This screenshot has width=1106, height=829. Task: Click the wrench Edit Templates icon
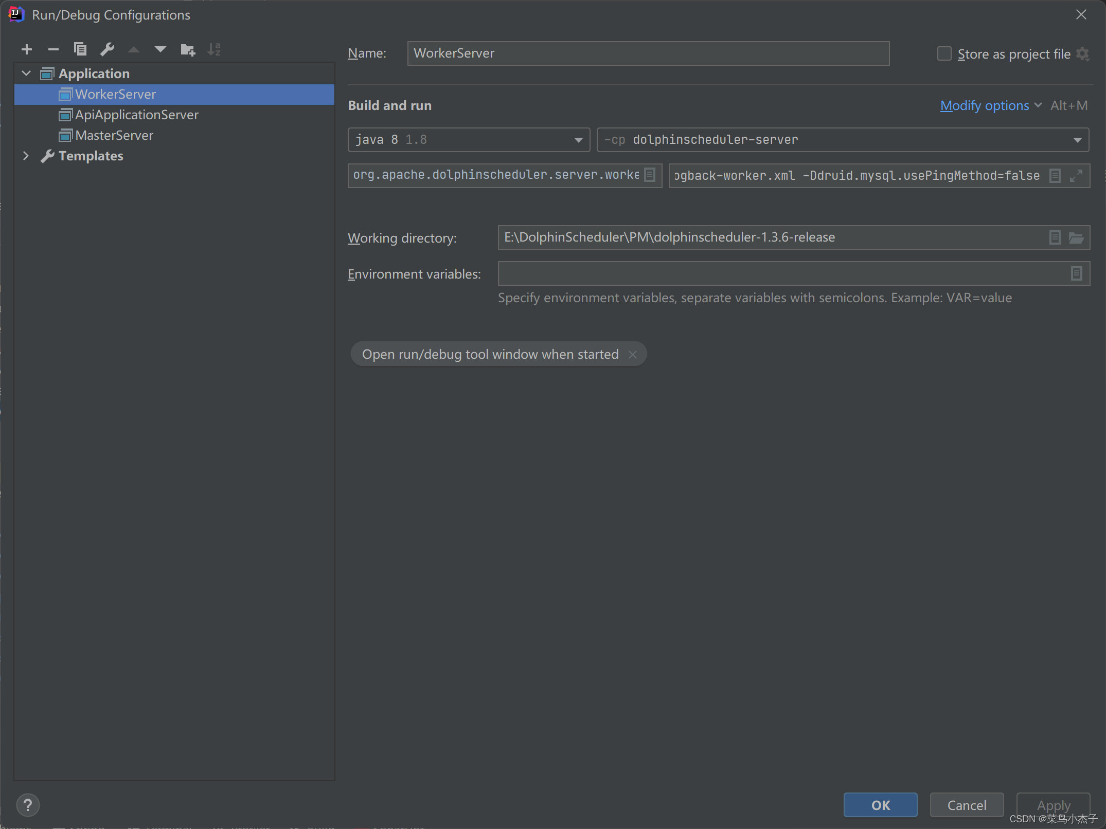107,49
